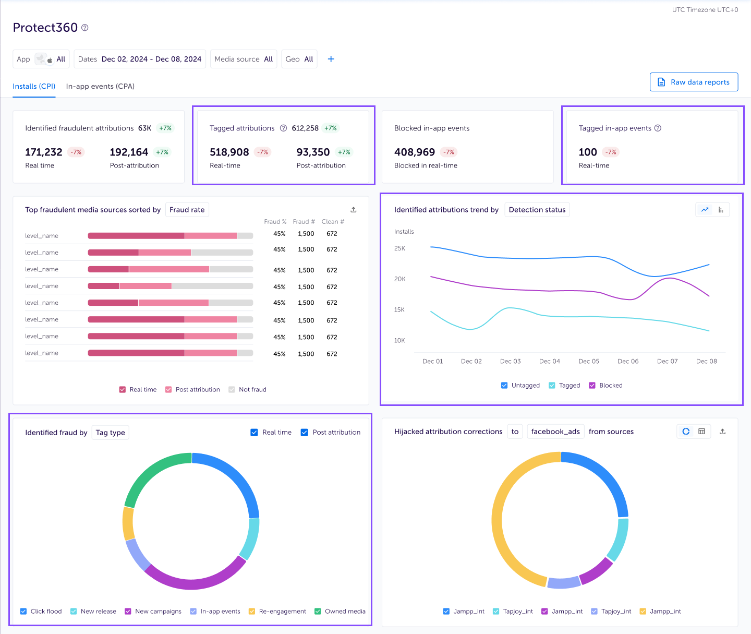This screenshot has height=634, width=751.
Task: Uncheck Real time in media sources legend
Action: pos(122,389)
